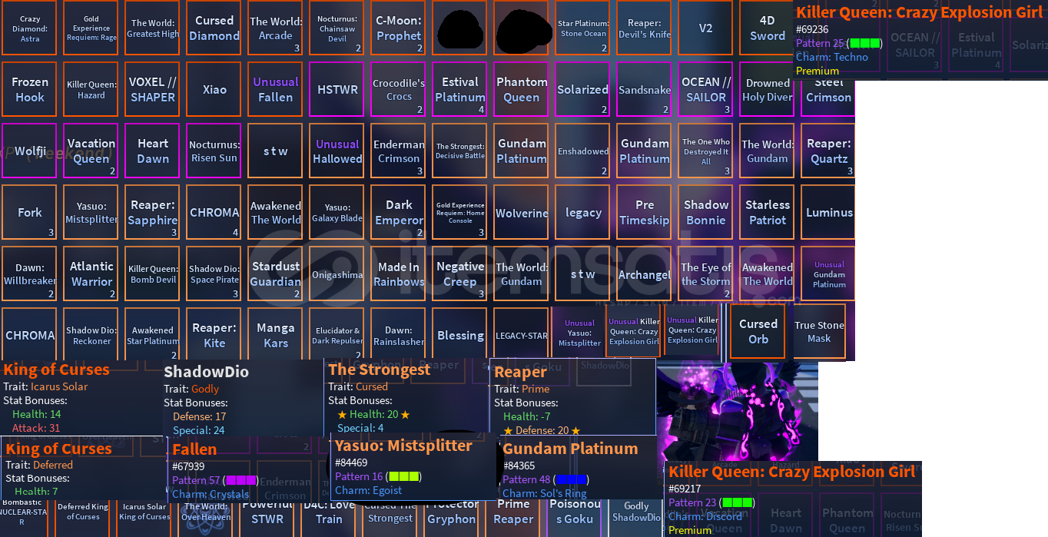Pick the Yasuo: Galaxy Blade slot
This screenshot has width=1048, height=537.
[x=337, y=212]
